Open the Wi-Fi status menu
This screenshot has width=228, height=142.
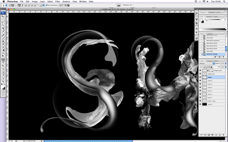pos(204,2)
